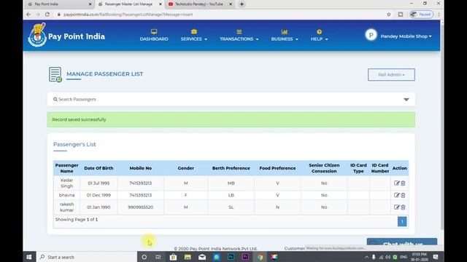Image resolution: width=467 pixels, height=262 pixels.
Task: Bookmark this page with the star icon
Action: 389,15
